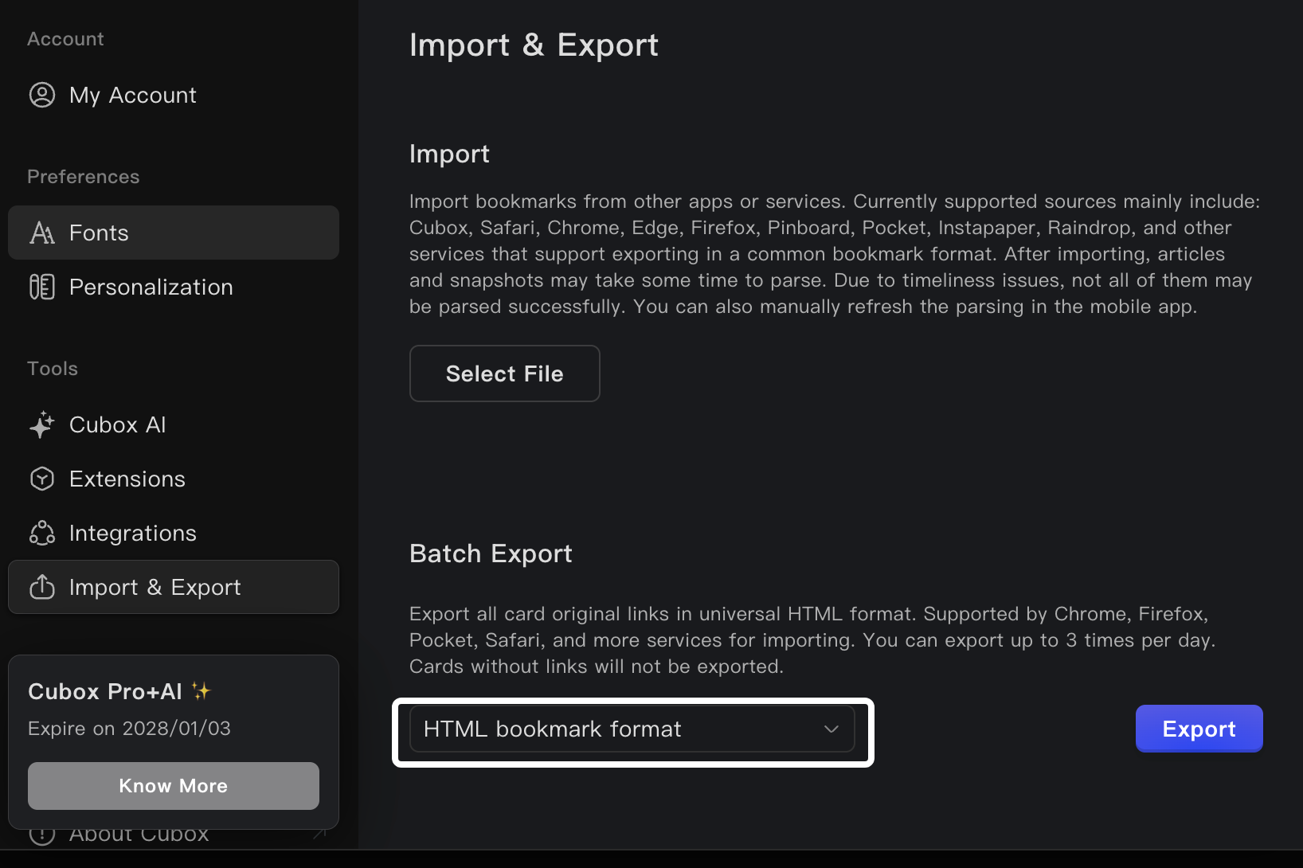Click the Extensions hexagon icon
The height and width of the screenshot is (868, 1303).
click(x=42, y=479)
